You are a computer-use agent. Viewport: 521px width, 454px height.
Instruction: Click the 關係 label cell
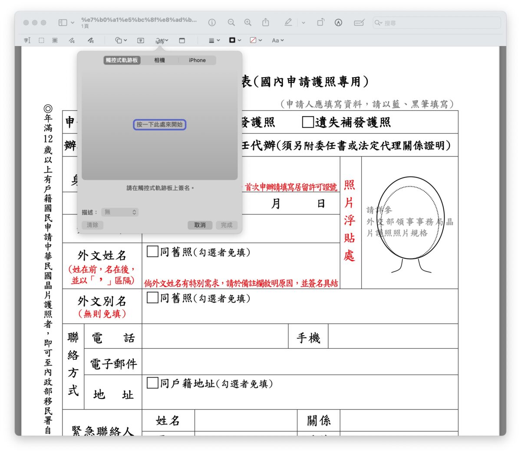coord(319,421)
